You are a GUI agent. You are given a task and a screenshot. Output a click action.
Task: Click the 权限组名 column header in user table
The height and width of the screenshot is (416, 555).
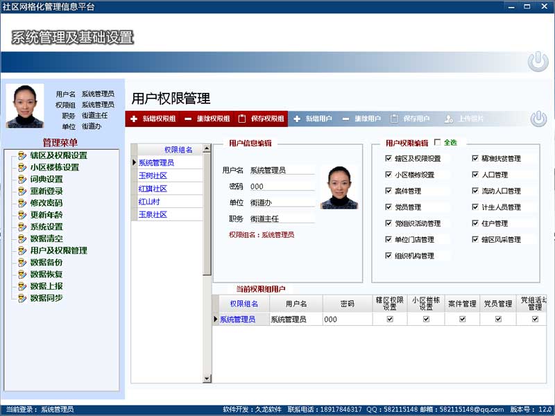(244, 304)
